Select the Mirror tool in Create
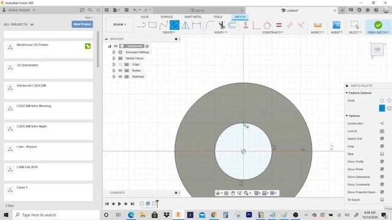 click(186, 25)
